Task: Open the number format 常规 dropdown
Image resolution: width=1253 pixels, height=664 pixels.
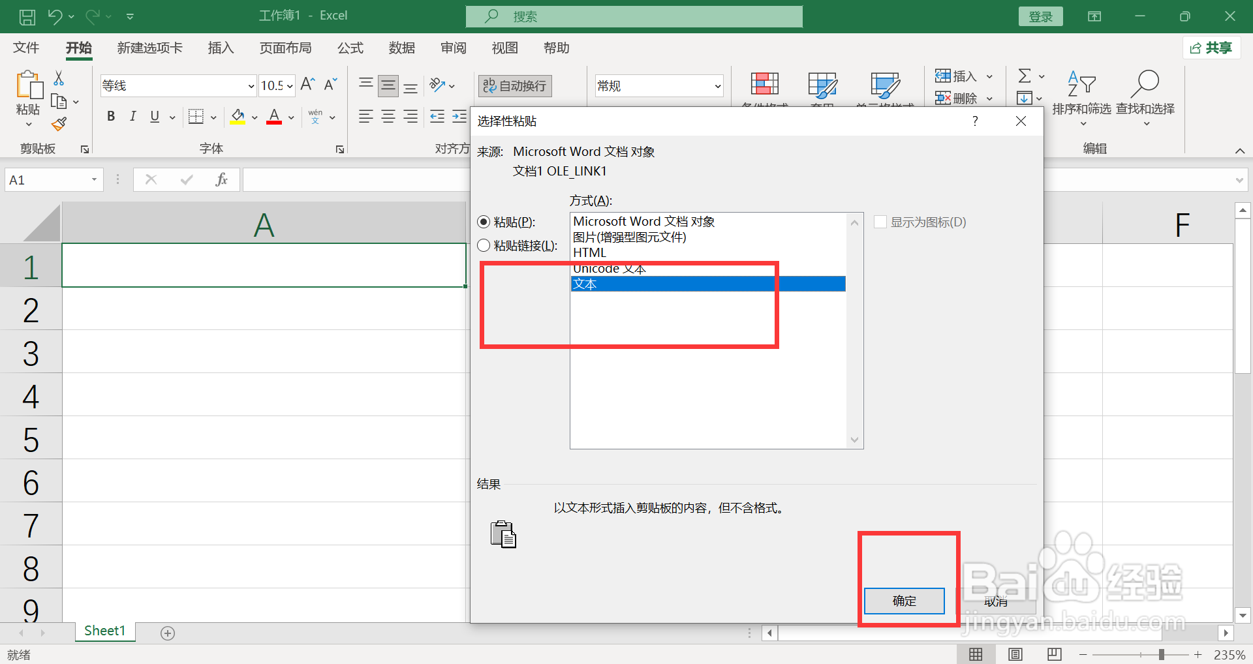Action: [x=717, y=85]
